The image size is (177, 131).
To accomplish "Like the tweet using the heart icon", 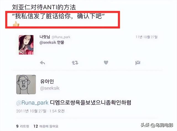I will [x=106, y=63].
